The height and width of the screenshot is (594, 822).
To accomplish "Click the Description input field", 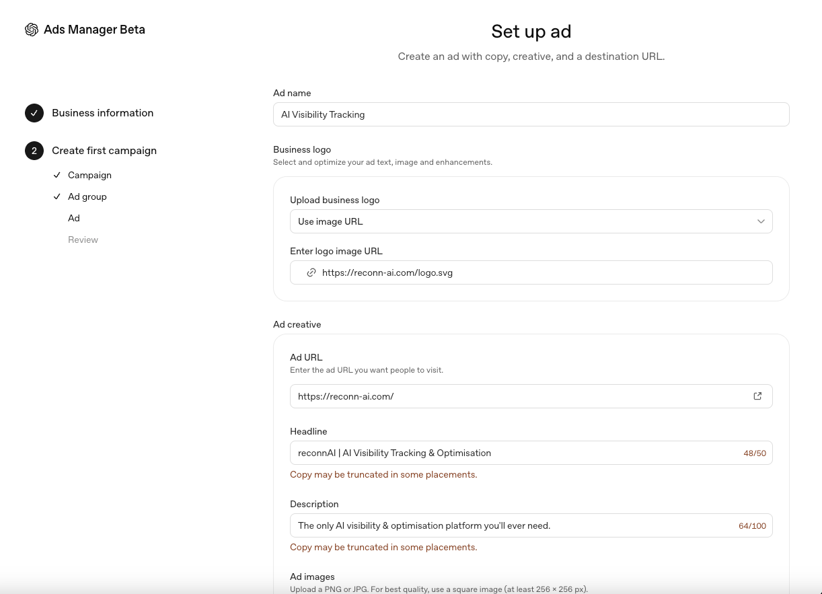I will (x=531, y=525).
